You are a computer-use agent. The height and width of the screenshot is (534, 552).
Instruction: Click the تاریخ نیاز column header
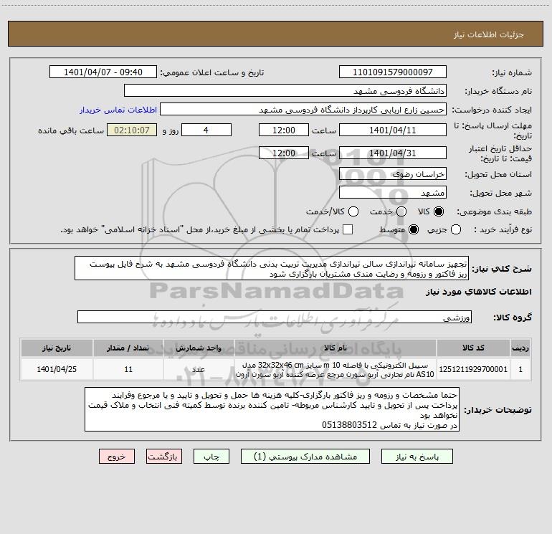coord(57,348)
